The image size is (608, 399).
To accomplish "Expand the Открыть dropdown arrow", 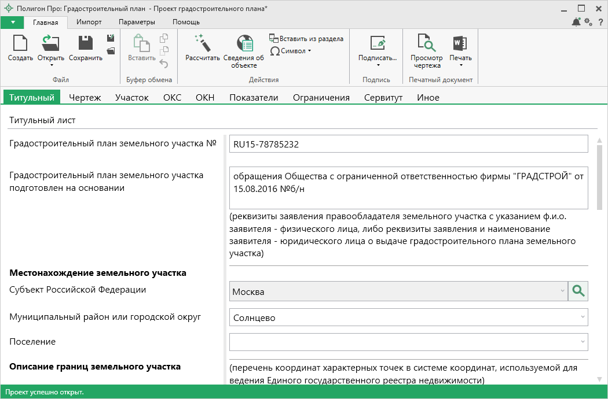I will pos(51,65).
